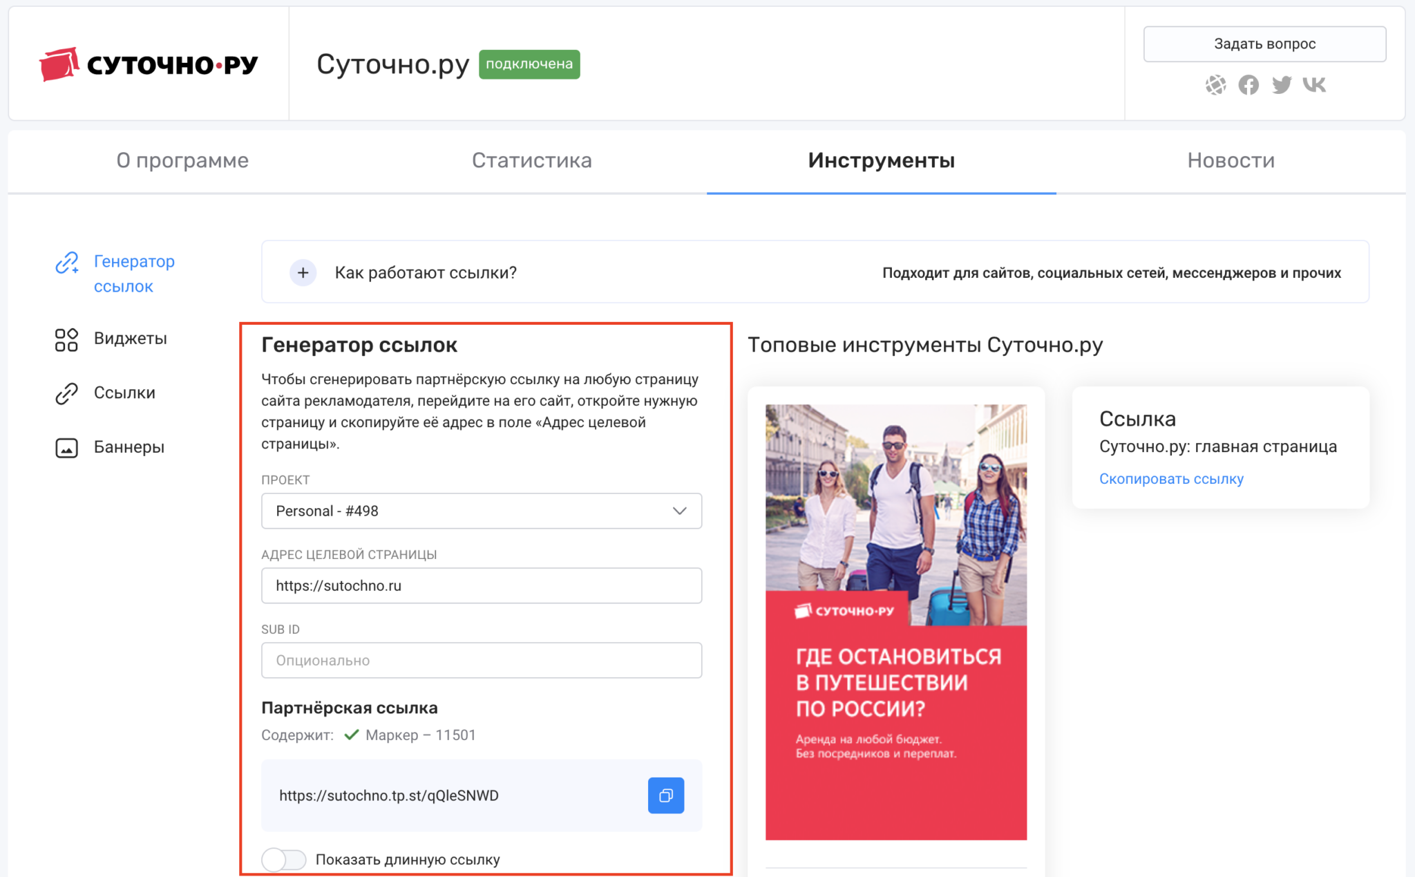Click the Суточно.ру promotional banner thumbnail
The height and width of the screenshot is (877, 1415).
tap(896, 622)
